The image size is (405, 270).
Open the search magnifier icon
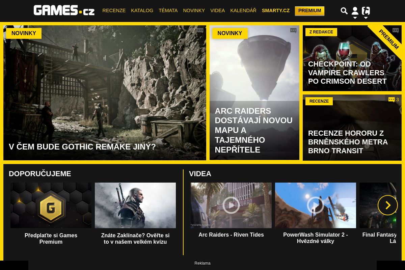tap(344, 11)
